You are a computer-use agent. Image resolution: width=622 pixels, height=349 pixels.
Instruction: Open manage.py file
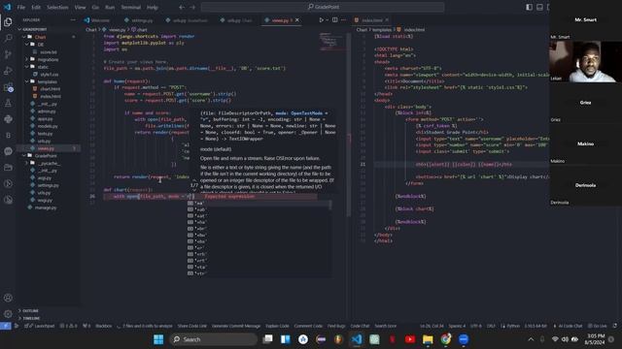45,207
